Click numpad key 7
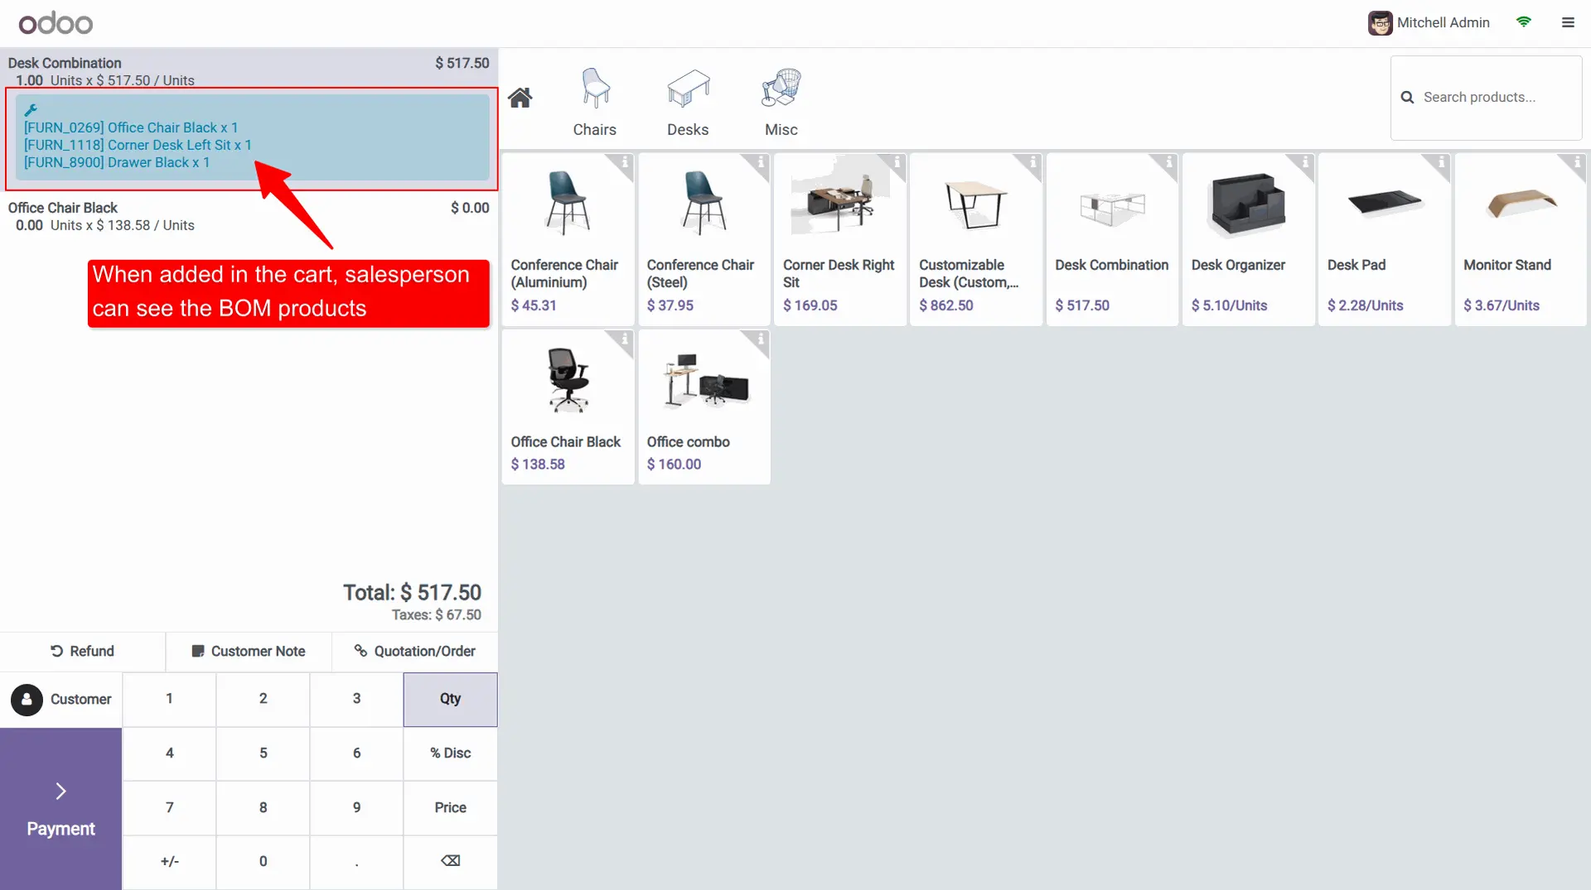 pos(169,807)
